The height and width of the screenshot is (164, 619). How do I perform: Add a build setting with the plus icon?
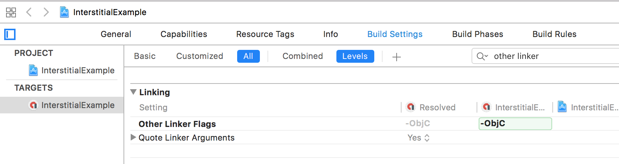coord(397,57)
